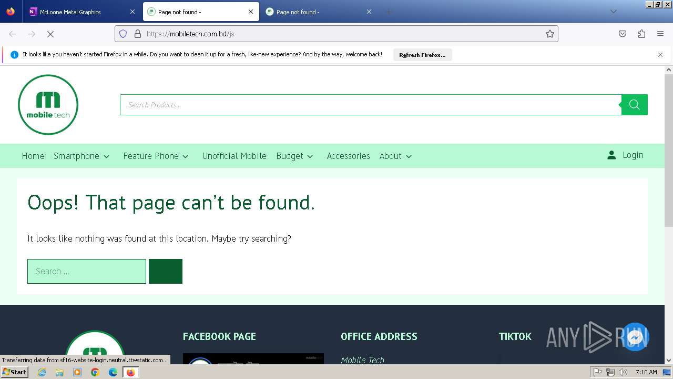The height and width of the screenshot is (379, 673).
Task: Open the Home menu item
Action: coord(33,156)
